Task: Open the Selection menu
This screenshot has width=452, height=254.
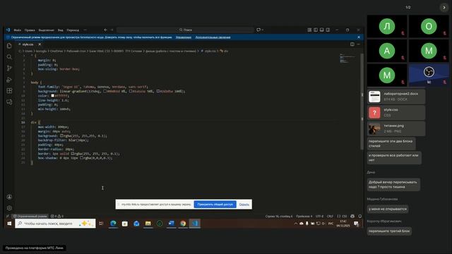Action: [46, 30]
